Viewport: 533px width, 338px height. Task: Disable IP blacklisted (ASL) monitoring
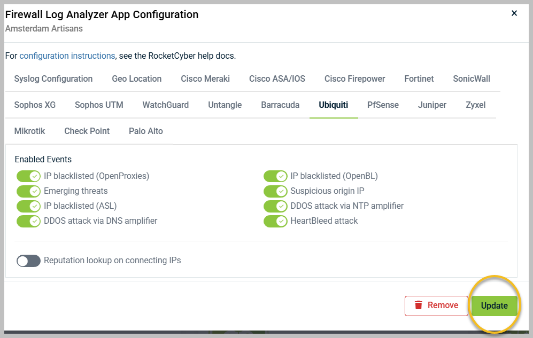pos(28,206)
